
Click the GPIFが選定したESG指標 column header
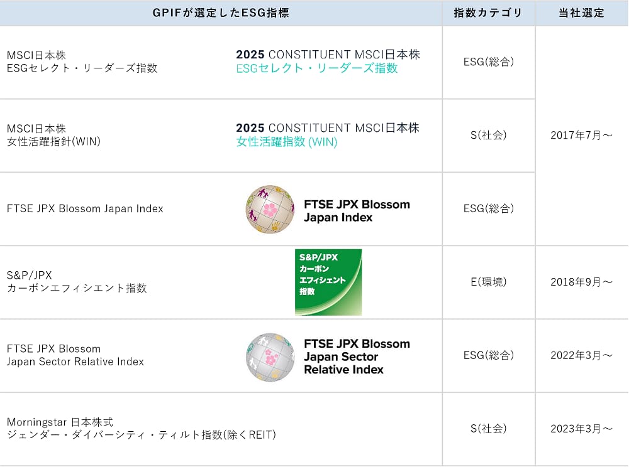[x=221, y=13]
